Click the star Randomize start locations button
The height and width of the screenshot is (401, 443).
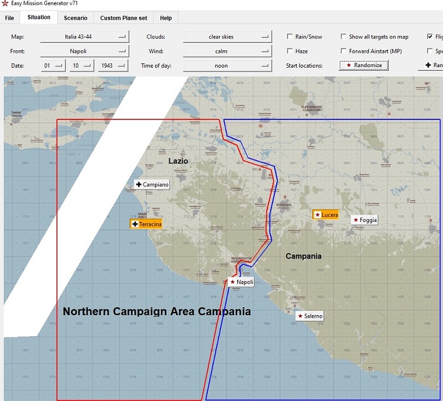click(363, 65)
